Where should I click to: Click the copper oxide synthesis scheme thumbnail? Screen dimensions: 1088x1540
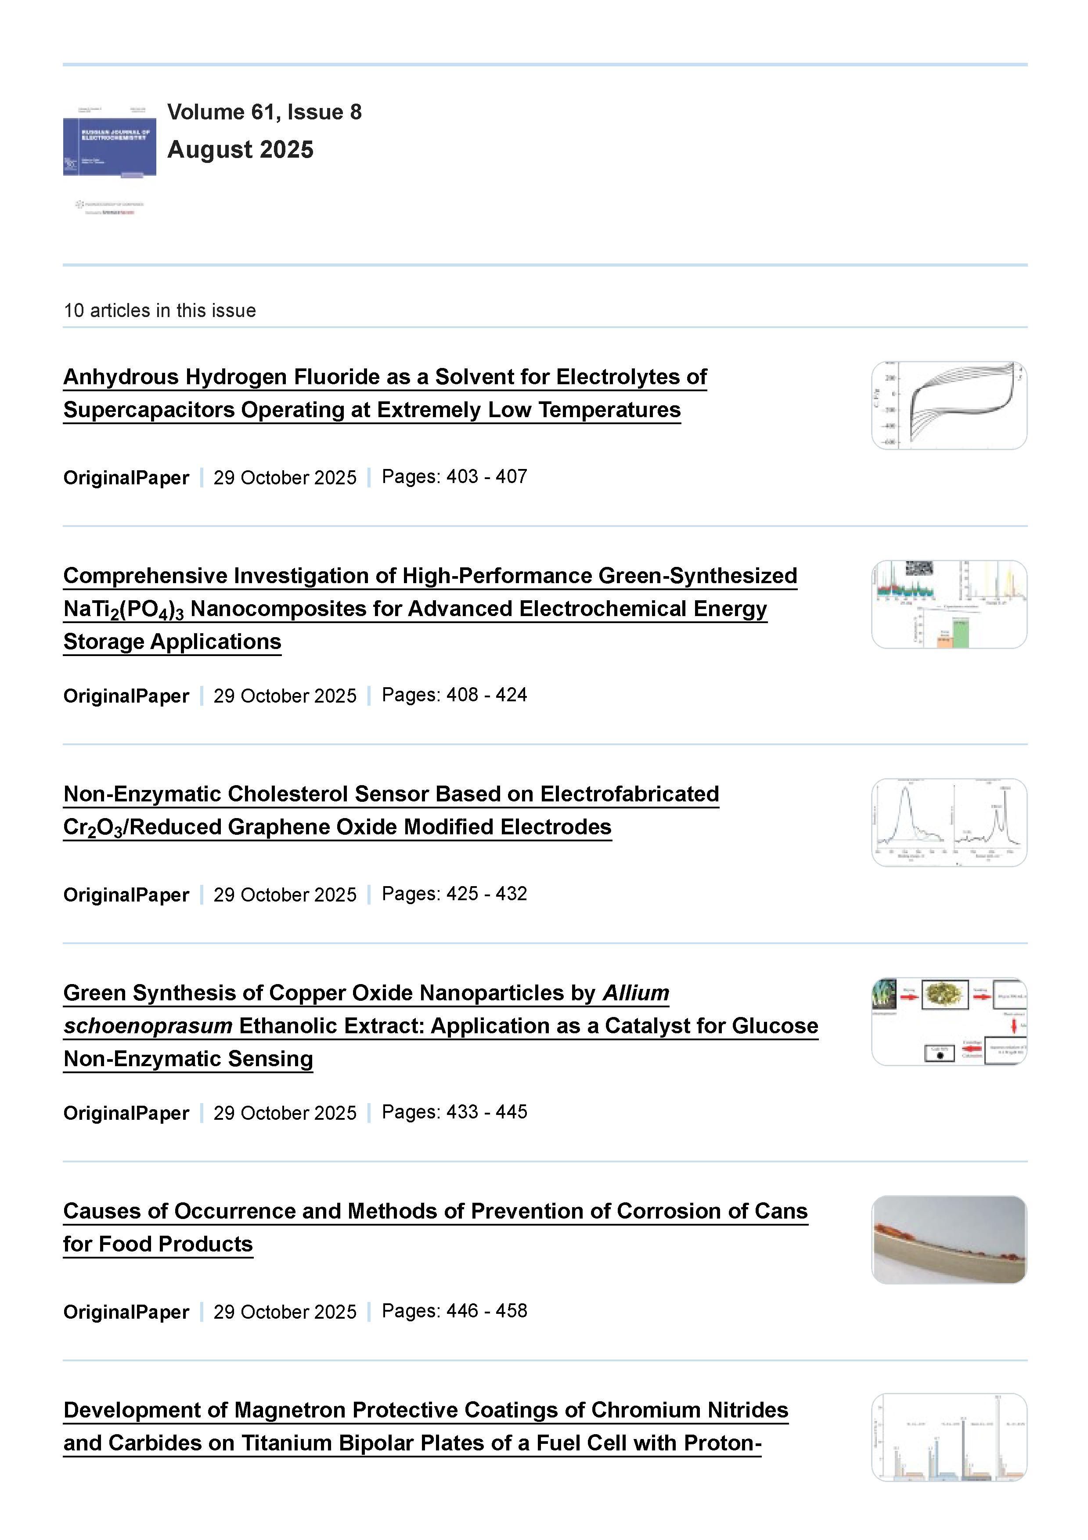[x=948, y=1021]
